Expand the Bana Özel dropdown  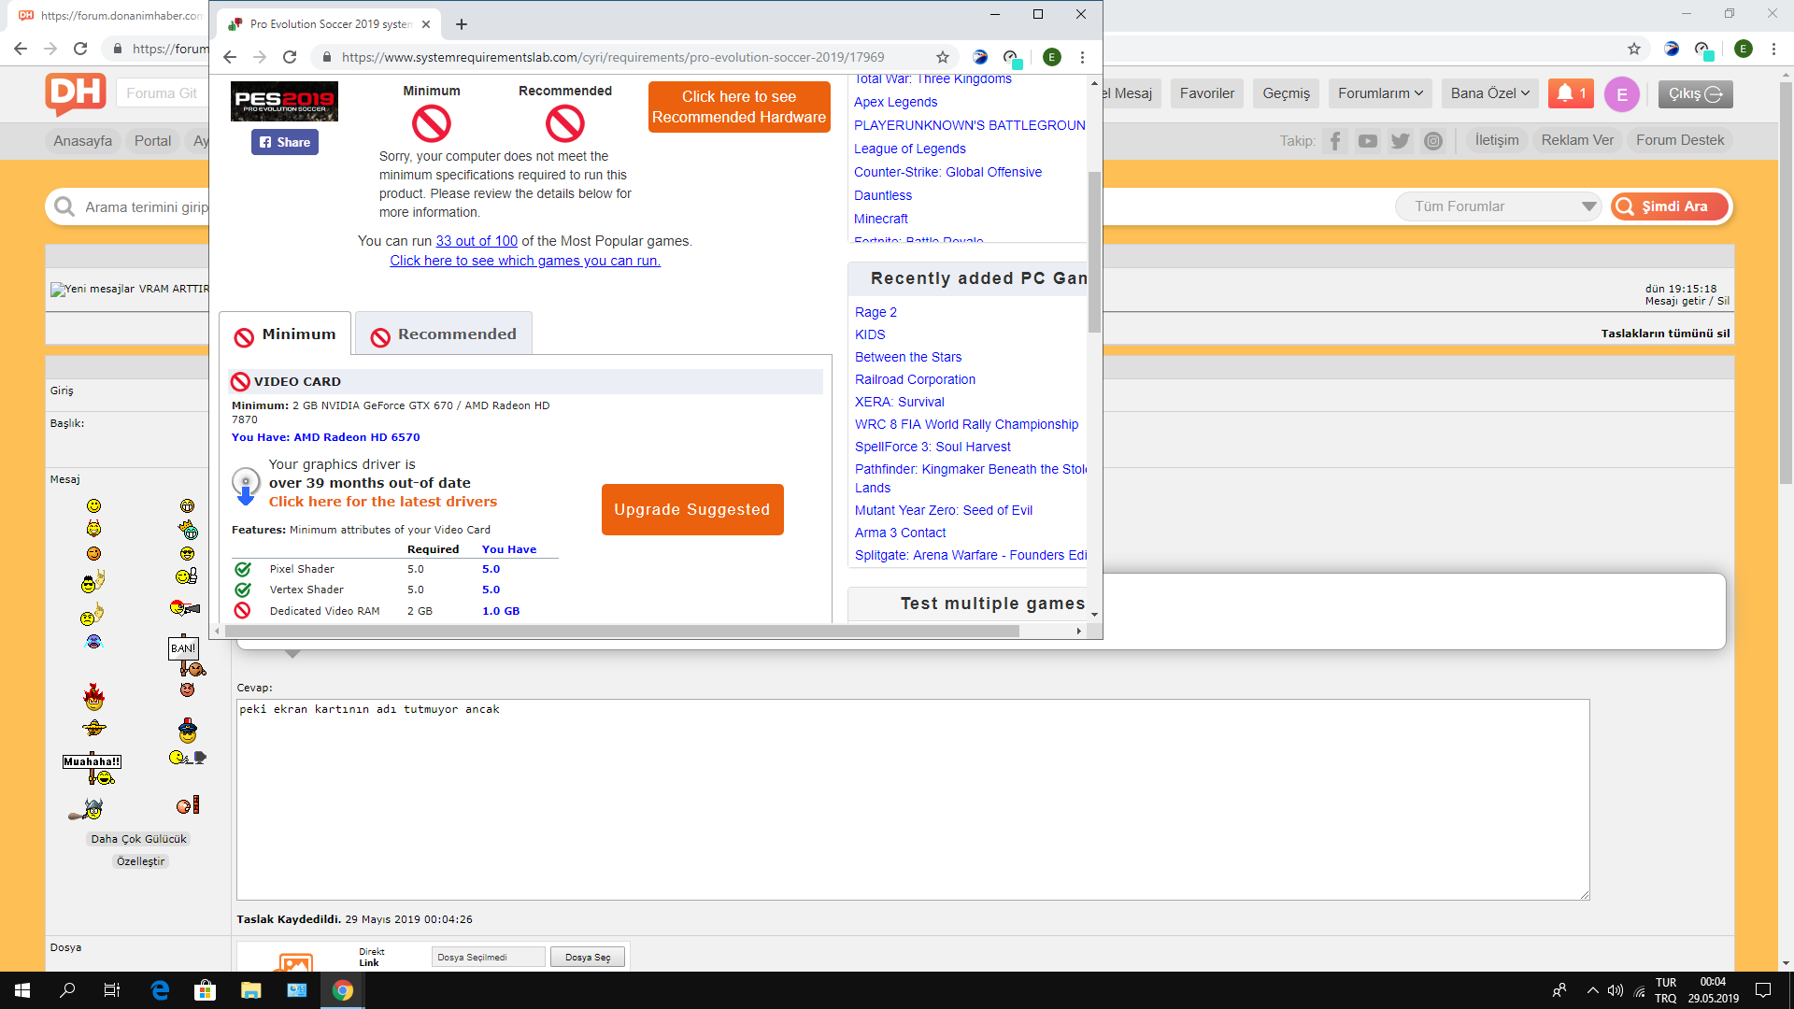pyautogui.click(x=1489, y=93)
